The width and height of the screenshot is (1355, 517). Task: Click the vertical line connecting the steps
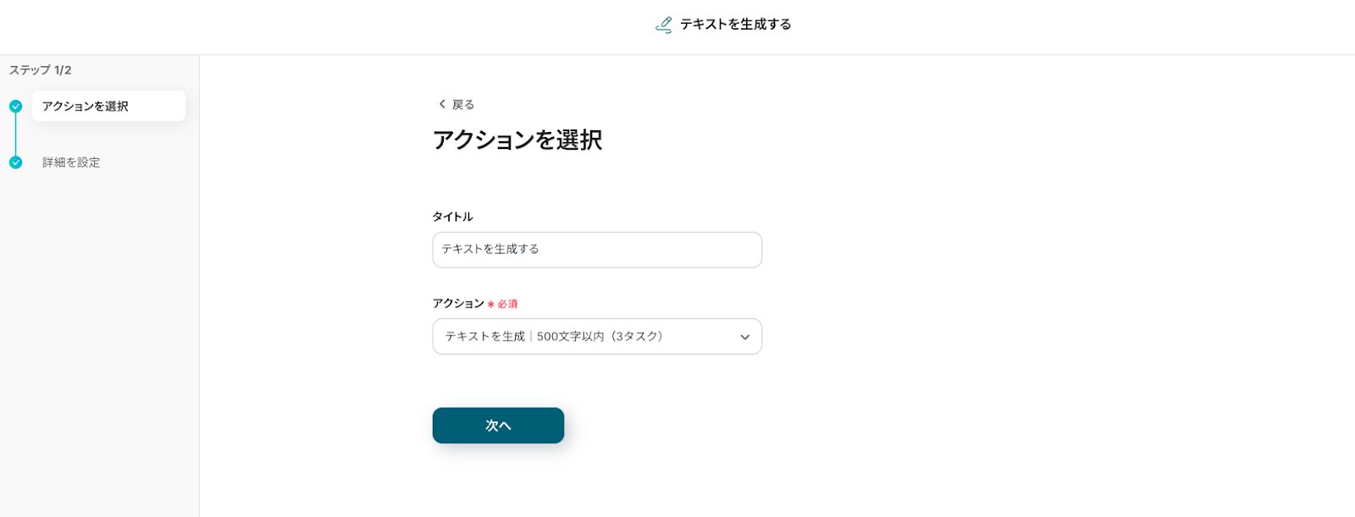click(15, 135)
